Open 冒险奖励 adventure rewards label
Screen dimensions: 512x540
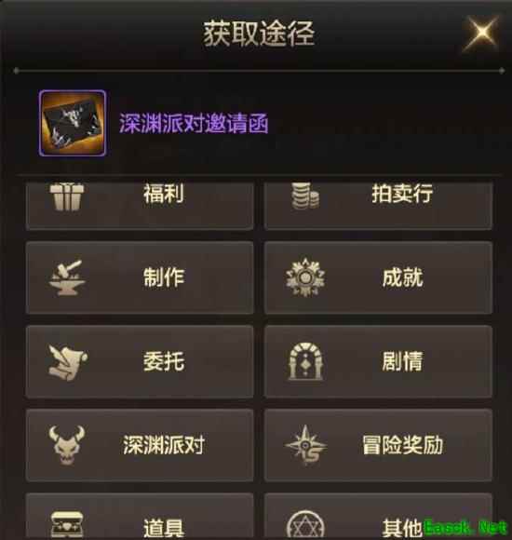tap(402, 445)
